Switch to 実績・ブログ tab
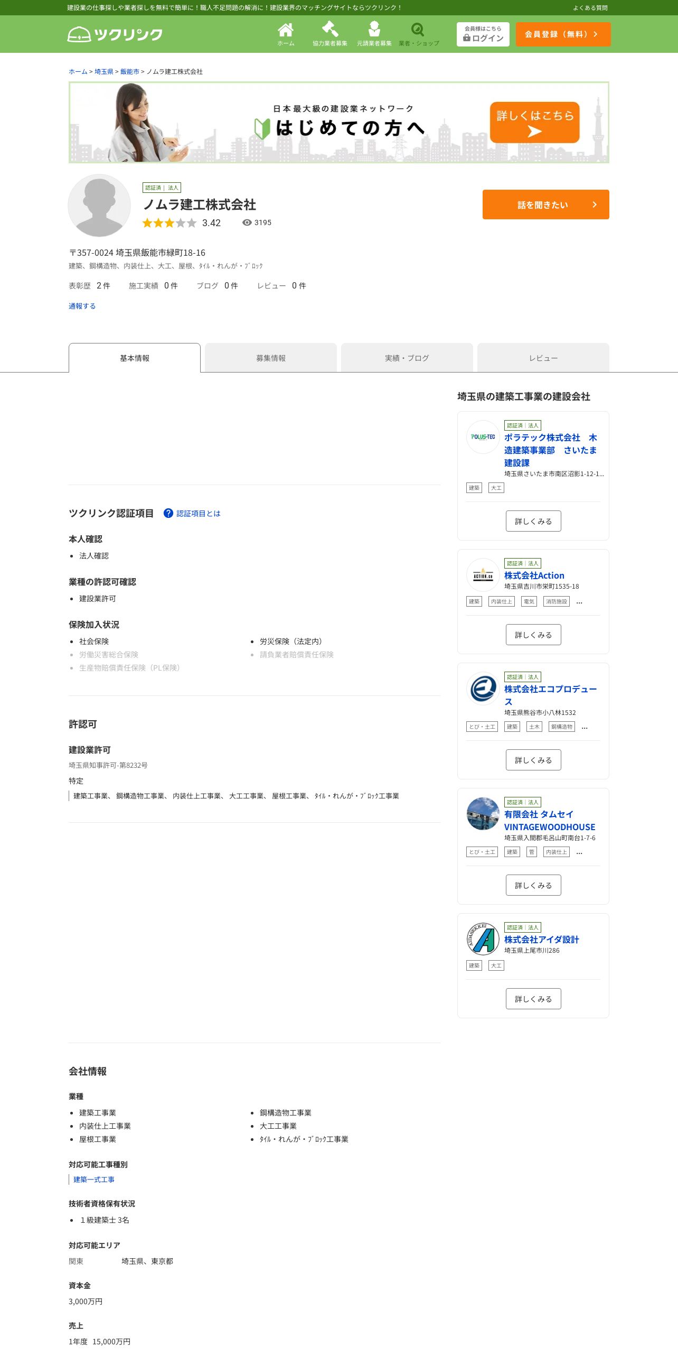Viewport: 678px width, 1357px height. click(407, 358)
